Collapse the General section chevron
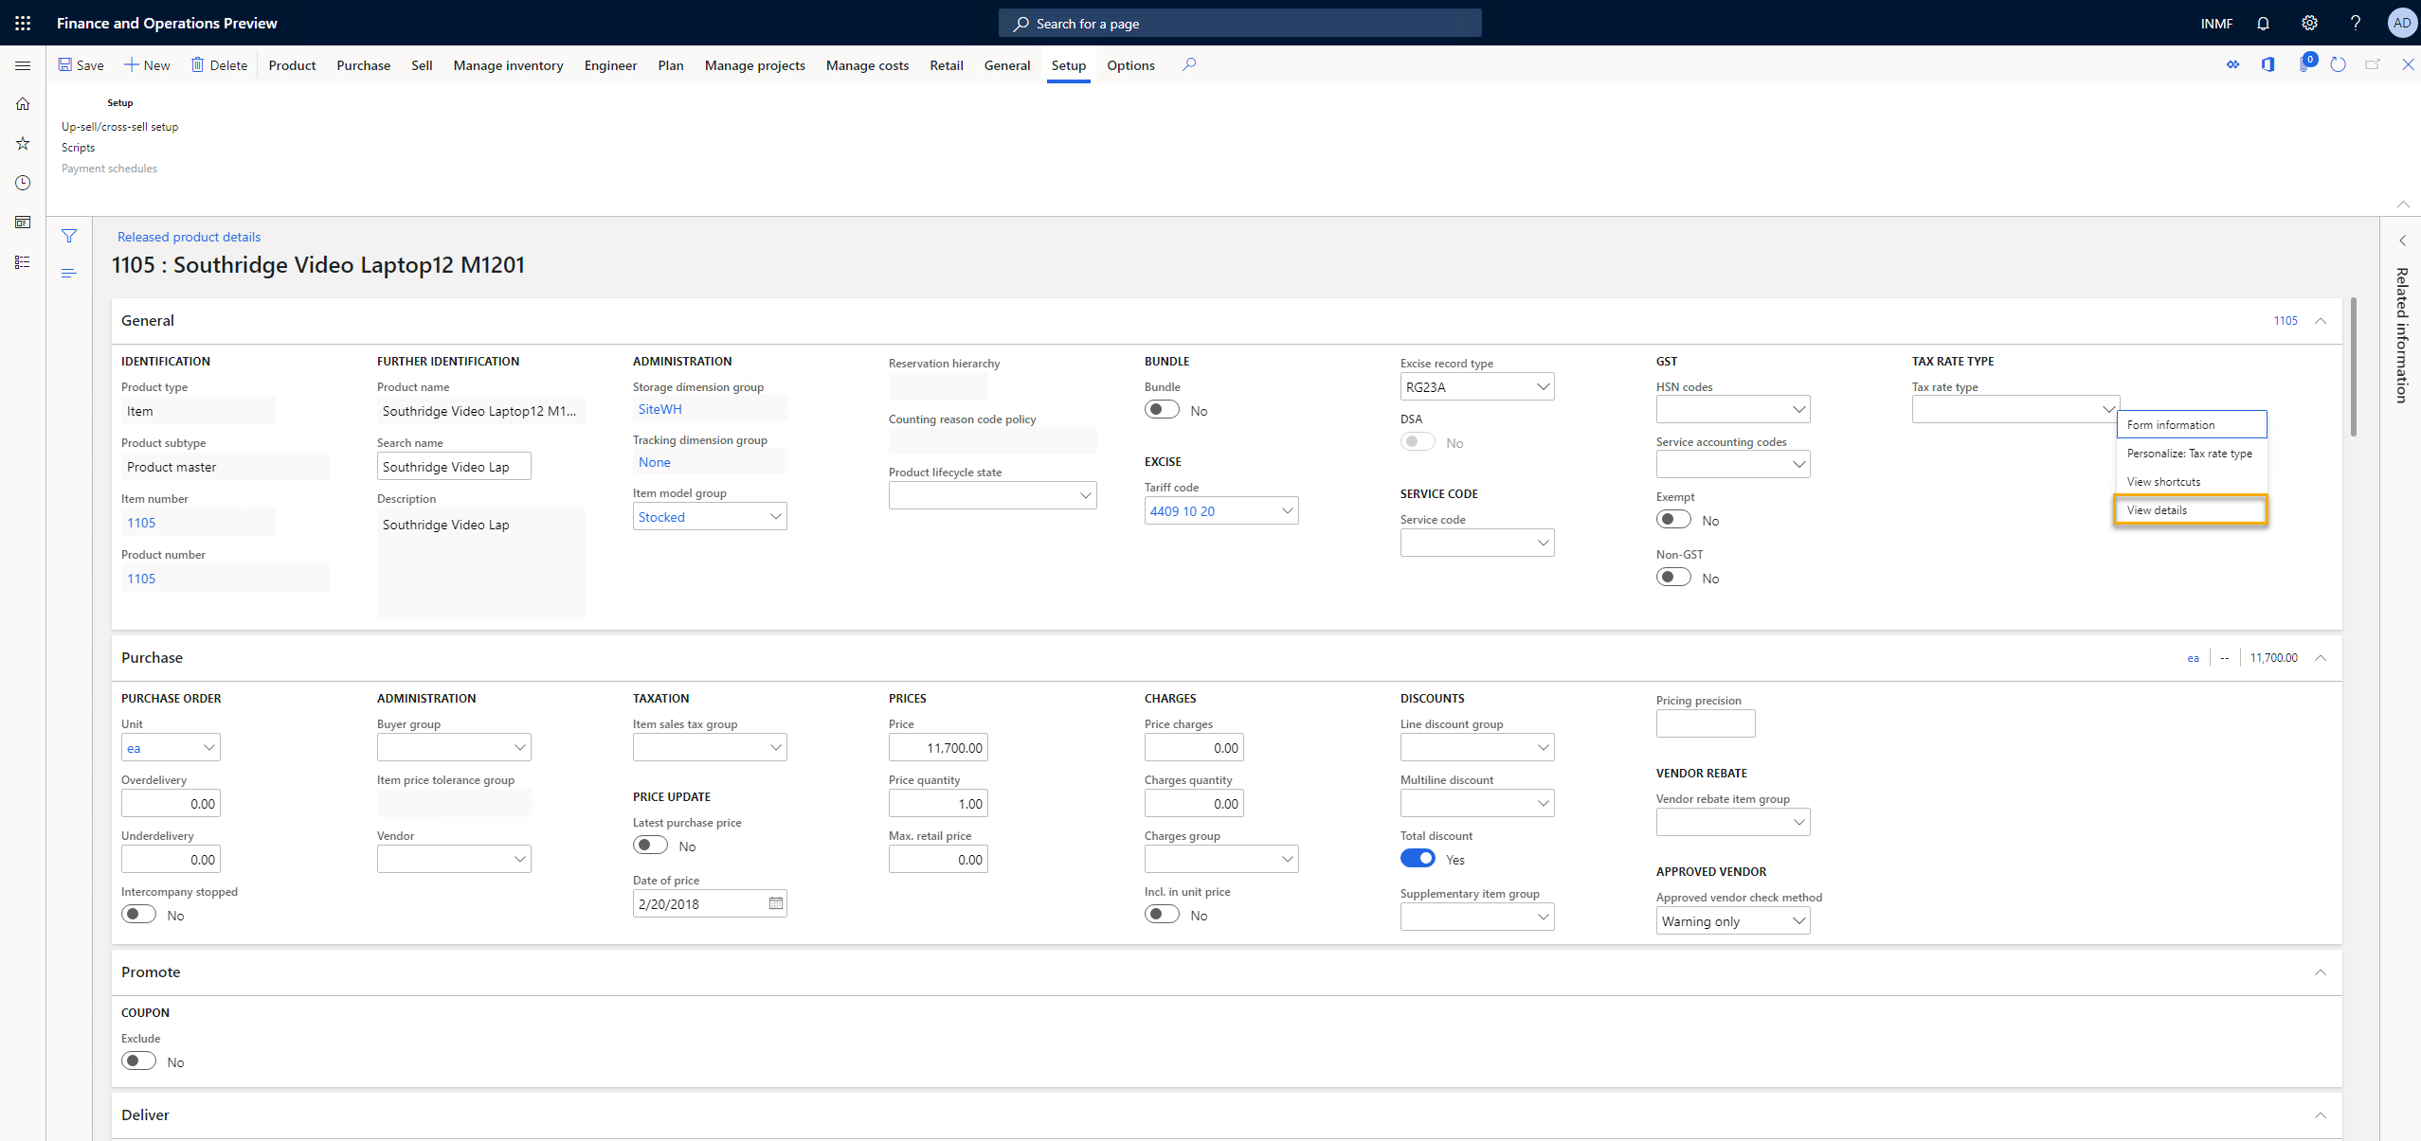The width and height of the screenshot is (2421, 1141). coord(2321,321)
